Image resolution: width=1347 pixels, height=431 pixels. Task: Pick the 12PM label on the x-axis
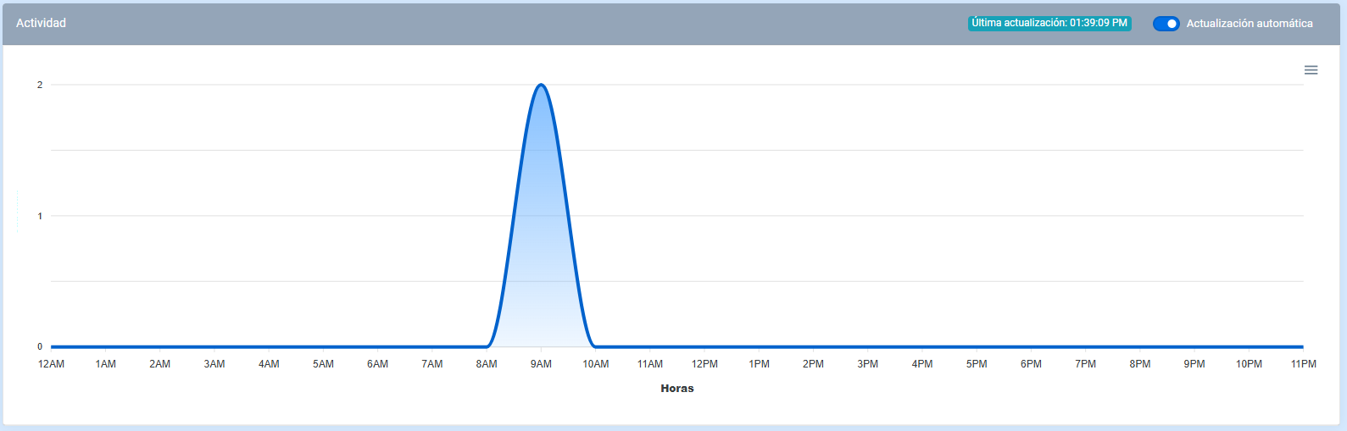coord(704,364)
